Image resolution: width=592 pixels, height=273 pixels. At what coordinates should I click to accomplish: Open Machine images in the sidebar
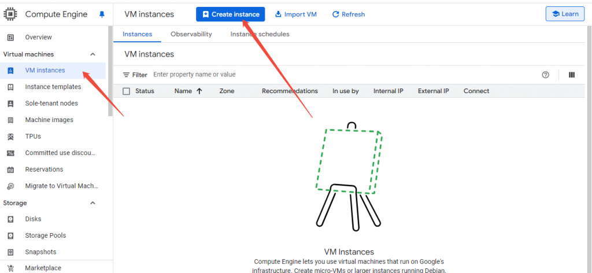pos(50,120)
